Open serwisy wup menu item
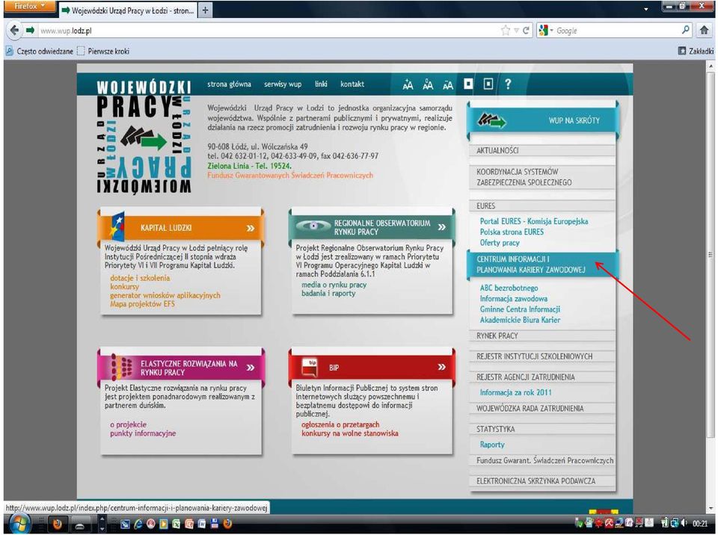 click(x=283, y=84)
